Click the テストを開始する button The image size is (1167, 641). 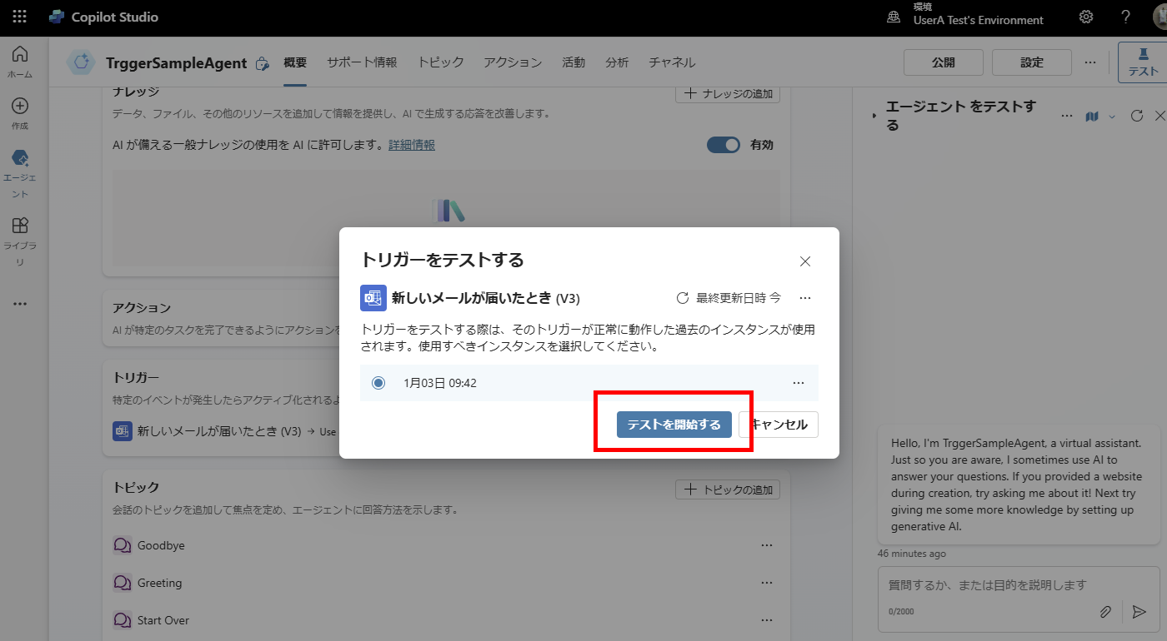(674, 424)
